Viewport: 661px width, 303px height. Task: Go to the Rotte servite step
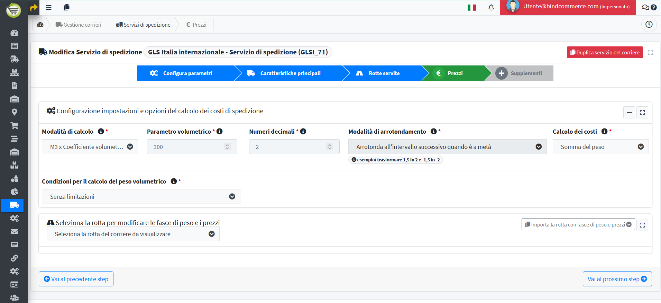384,73
